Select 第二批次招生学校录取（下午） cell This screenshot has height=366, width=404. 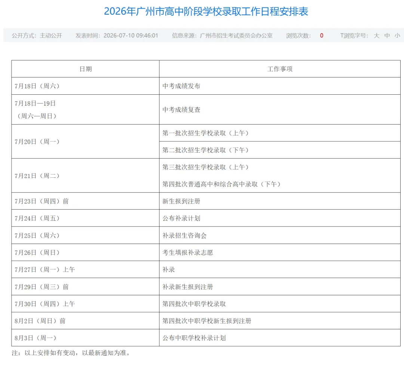click(x=280, y=150)
